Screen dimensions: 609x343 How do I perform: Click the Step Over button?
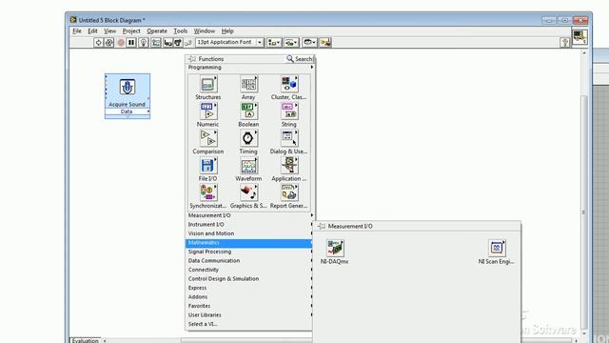tap(178, 42)
